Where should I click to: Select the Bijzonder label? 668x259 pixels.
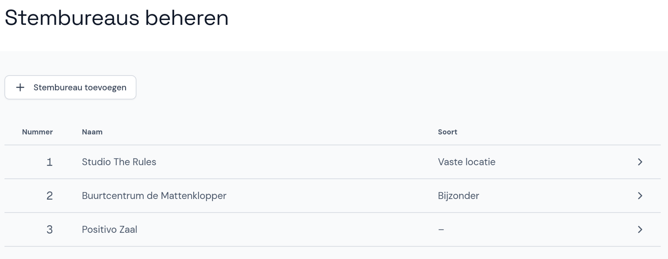click(459, 196)
